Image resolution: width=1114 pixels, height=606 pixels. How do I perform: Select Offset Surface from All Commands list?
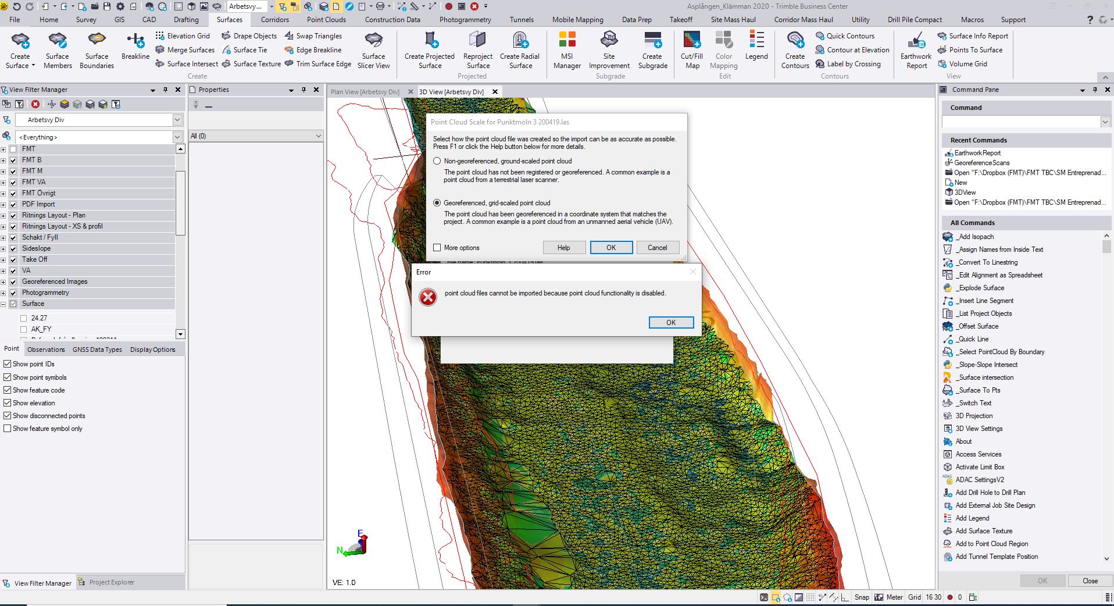978,326
